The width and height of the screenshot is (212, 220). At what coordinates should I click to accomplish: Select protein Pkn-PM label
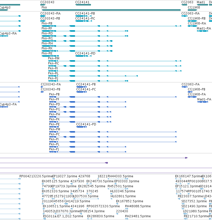click(x=55, y=129)
